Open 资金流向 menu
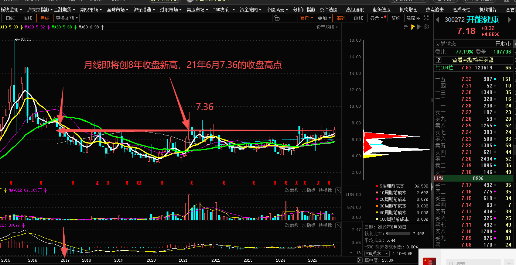The height and width of the screenshot is (265, 516). [251, 10]
